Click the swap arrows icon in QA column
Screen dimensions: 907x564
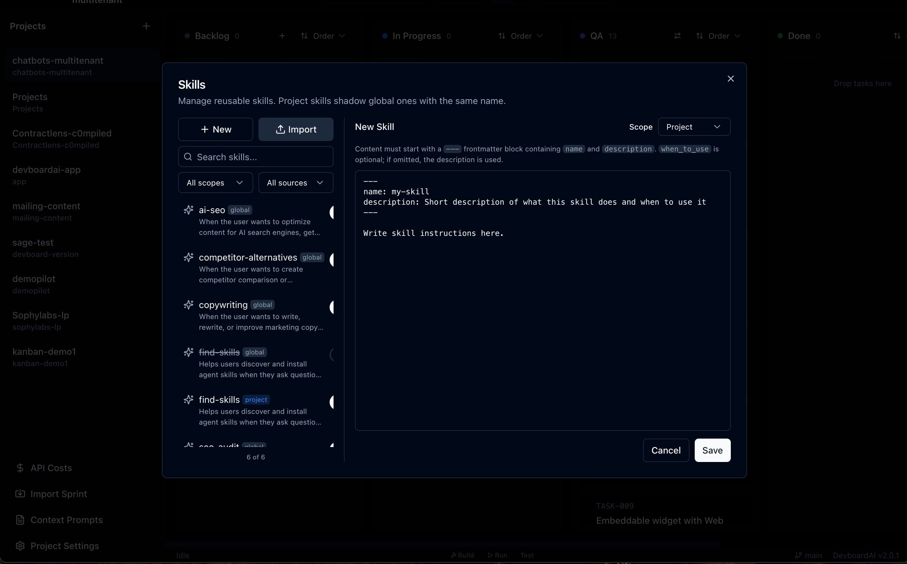click(x=677, y=36)
